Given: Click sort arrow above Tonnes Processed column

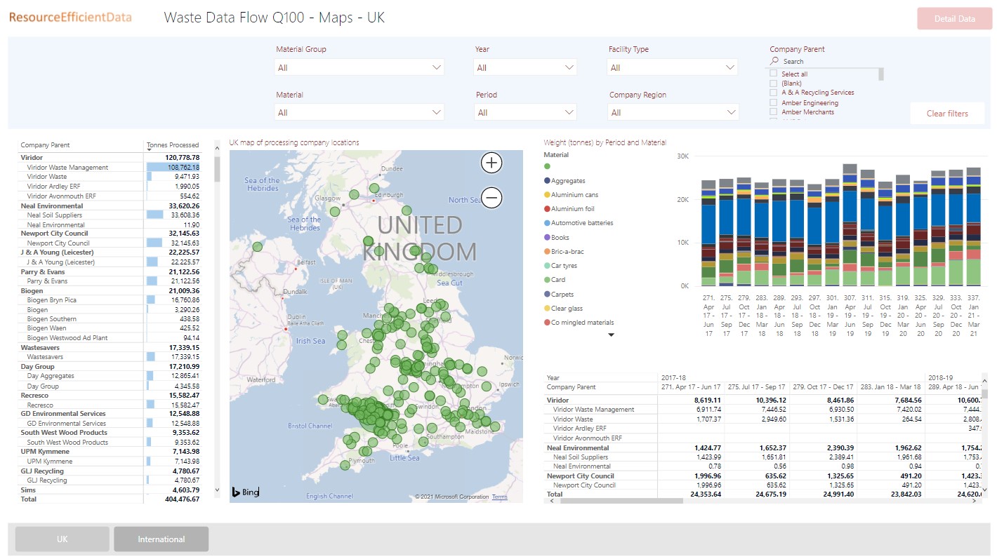Looking at the screenshot, I should point(149,149).
